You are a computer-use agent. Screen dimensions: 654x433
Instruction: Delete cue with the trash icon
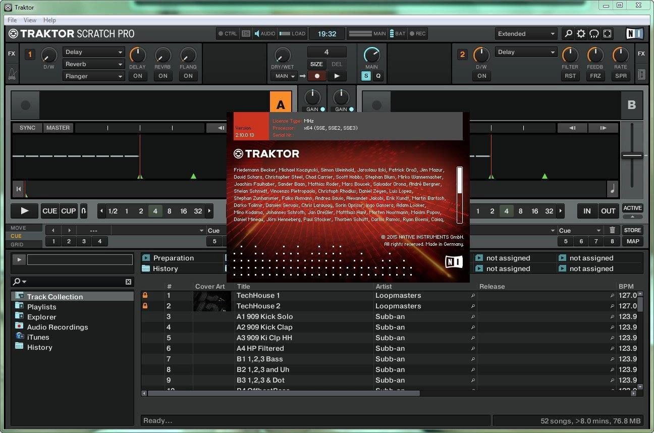tap(612, 230)
